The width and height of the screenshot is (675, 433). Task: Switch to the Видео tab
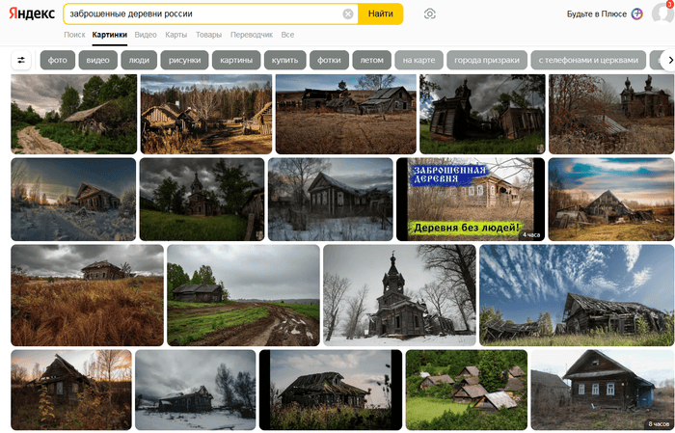coord(146,35)
